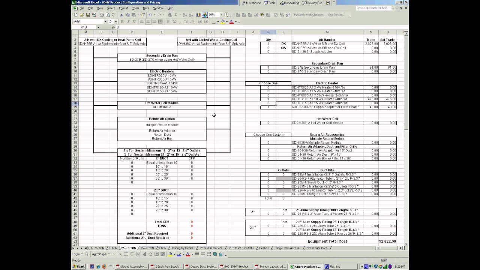Image resolution: width=480 pixels, height=270 pixels.
Task: Click the Paste clipboard icon
Action: click(133, 15)
